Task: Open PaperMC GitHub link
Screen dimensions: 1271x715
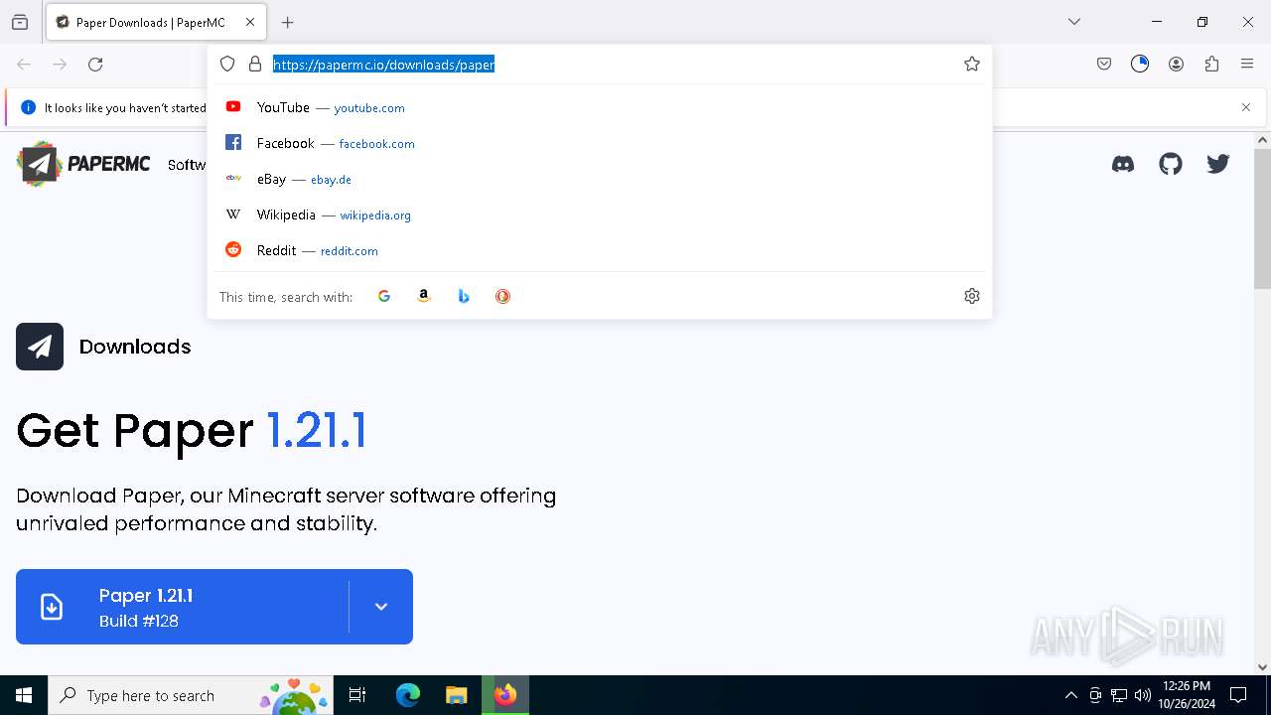Action: [1171, 164]
